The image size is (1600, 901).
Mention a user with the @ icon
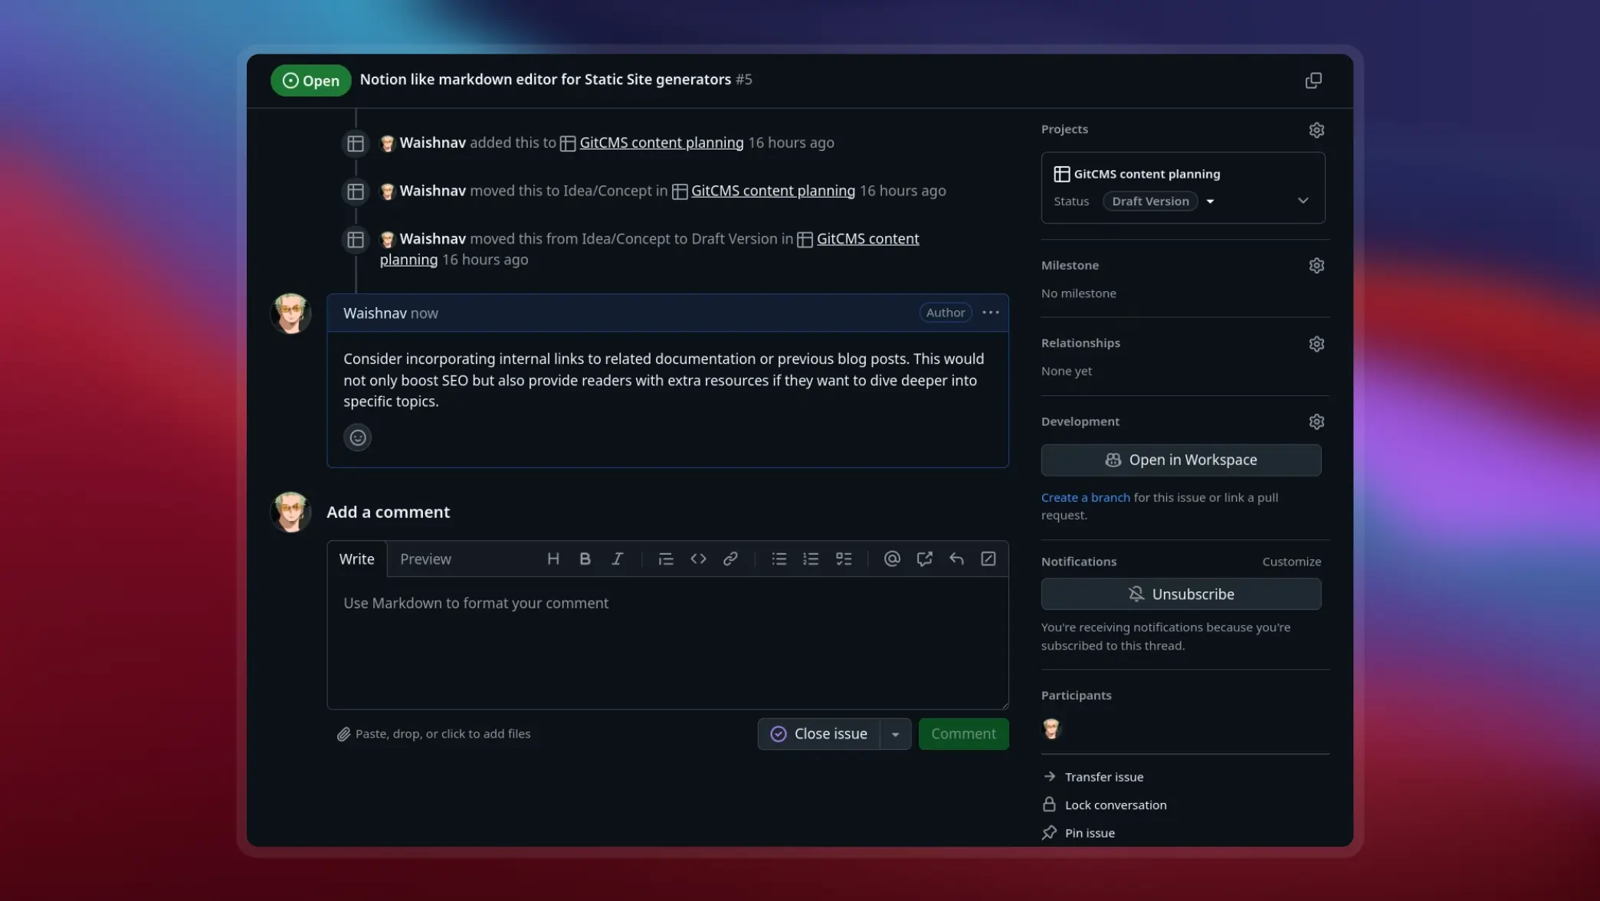(x=891, y=559)
